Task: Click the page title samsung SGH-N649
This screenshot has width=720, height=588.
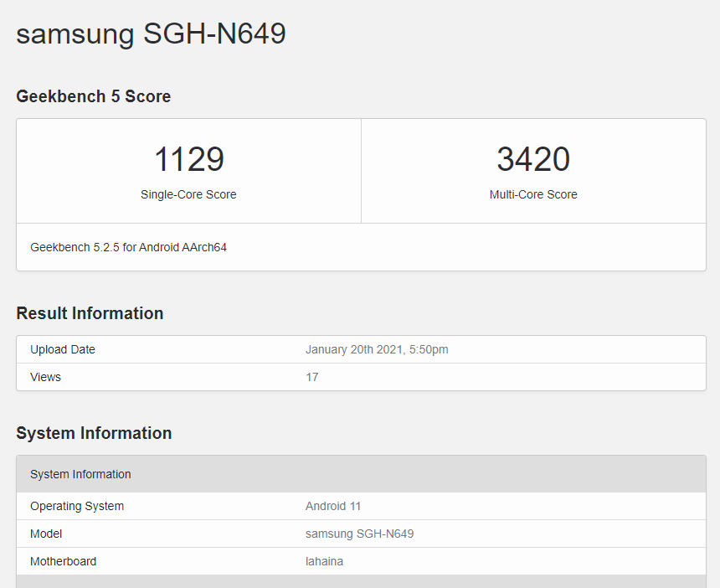Action: tap(151, 34)
